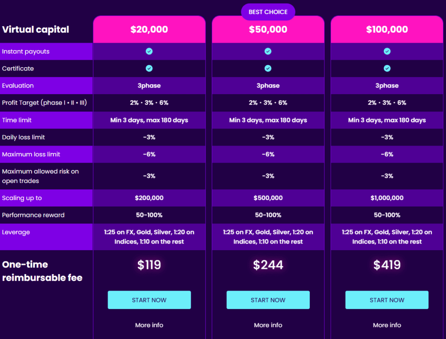
Task: Click the Instant payouts checkmark for $100,000 plan
Action: tap(387, 51)
